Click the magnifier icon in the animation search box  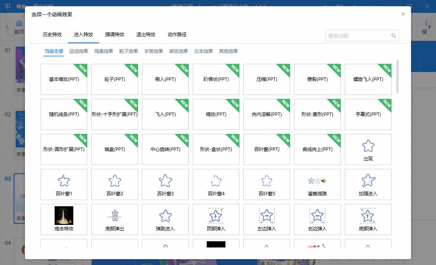point(394,35)
